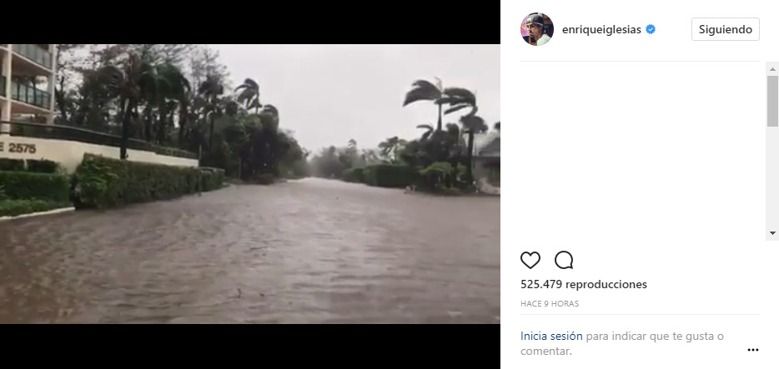779x369 pixels.
Task: Click the scrollbar down arrow in comments
Action: pyautogui.click(x=772, y=234)
